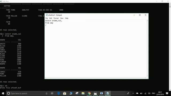The height and width of the screenshot is (96, 171).
Task: Click 'KING' row in SQL Plus output
Action: pyautogui.click(x=10, y=60)
